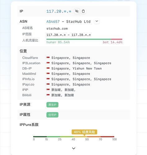
Task: Click the Singapore flag in the DB-IP row
Action: pos(48,68)
